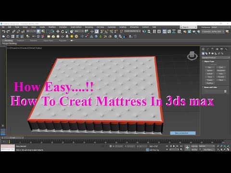This screenshot has width=231, height=173.
Task: Toggle the Scene Explorer icon
Action: click(154, 32)
